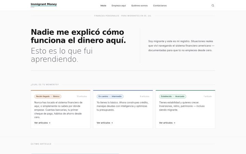Click the heading Nadie me explicó cómo funciona
This screenshot has height=154, width=246.
(78, 36)
